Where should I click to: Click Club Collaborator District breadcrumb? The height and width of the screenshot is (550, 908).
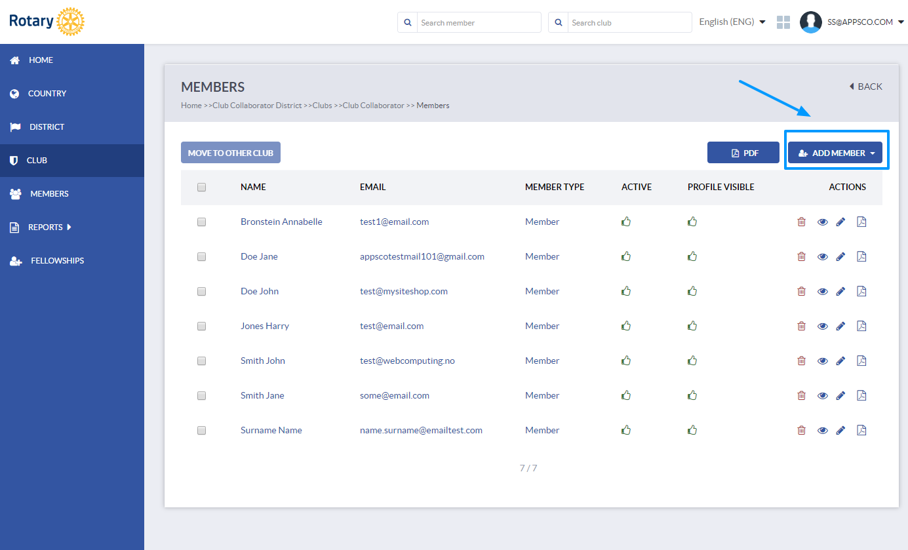pos(257,106)
